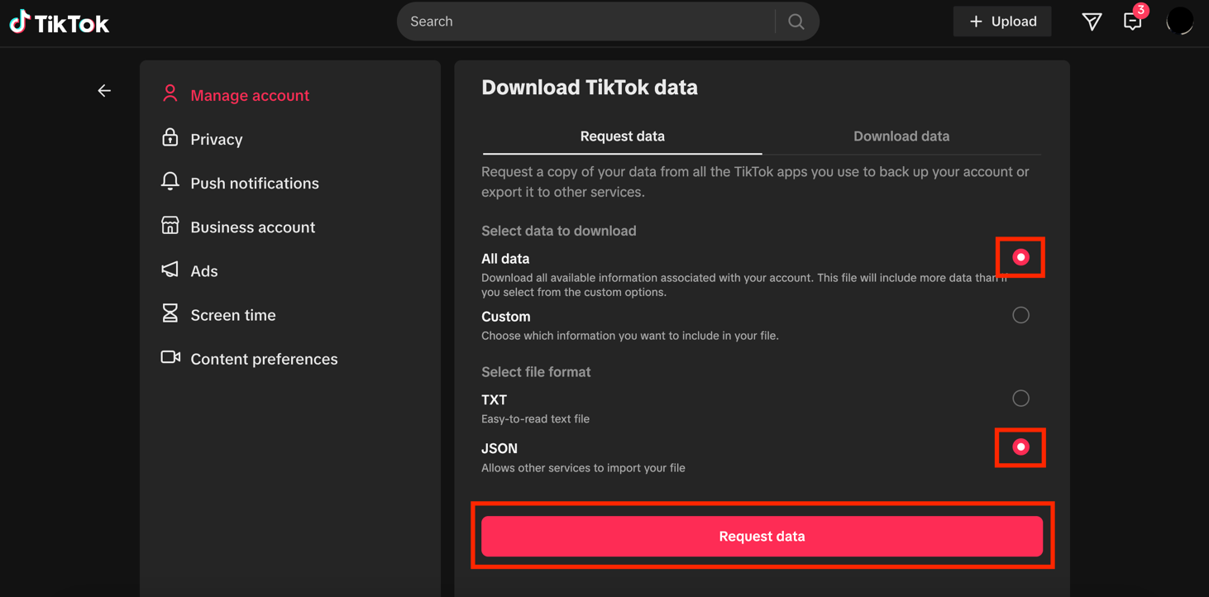Select the Custom data radio button
The image size is (1209, 597).
(x=1020, y=314)
